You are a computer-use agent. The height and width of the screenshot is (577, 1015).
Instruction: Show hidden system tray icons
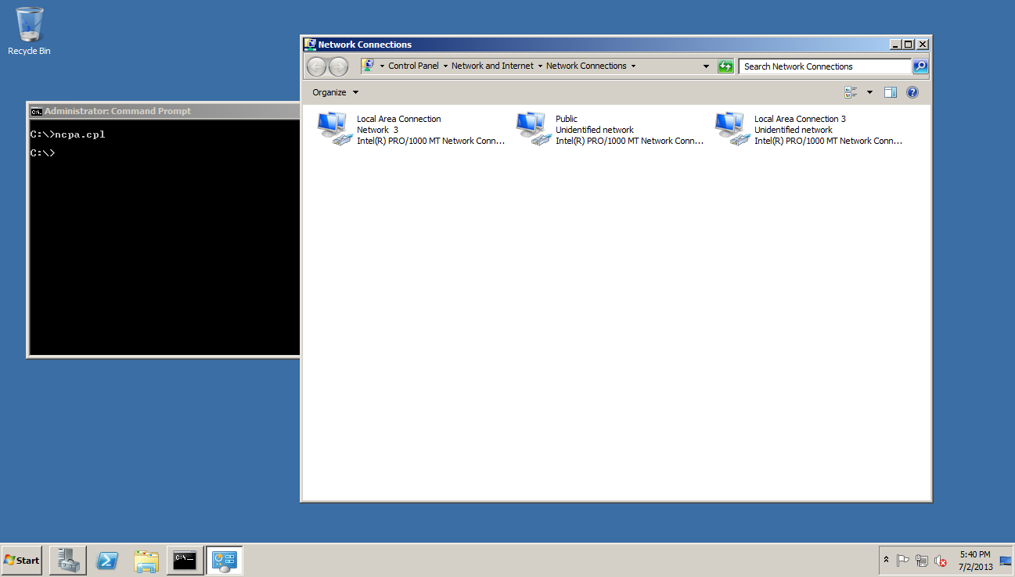(886, 560)
